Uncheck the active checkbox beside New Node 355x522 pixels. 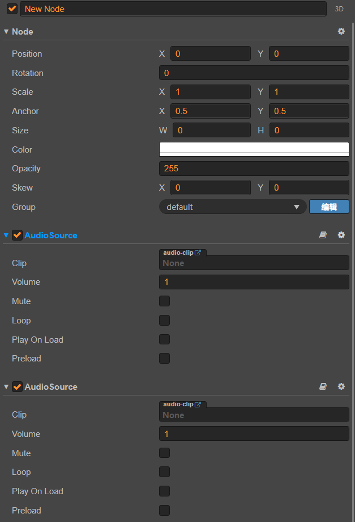click(12, 9)
